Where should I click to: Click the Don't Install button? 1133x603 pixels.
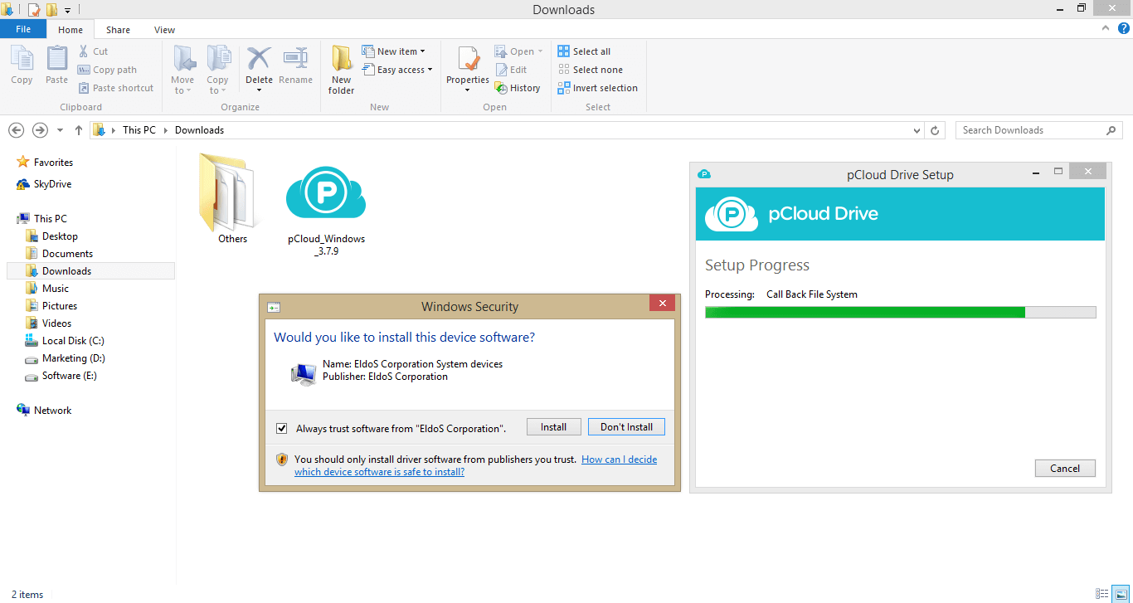tap(626, 426)
